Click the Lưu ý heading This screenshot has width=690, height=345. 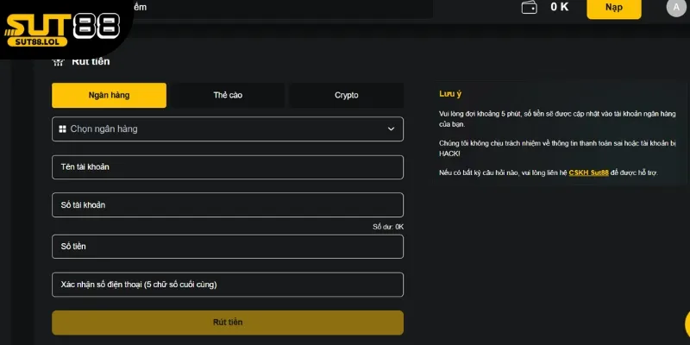(450, 94)
